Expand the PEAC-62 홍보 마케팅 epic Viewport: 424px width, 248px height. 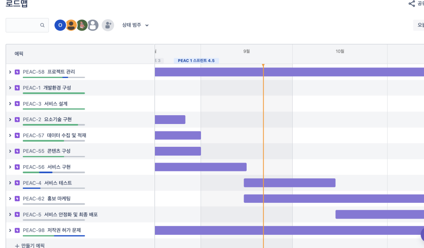tap(10, 198)
